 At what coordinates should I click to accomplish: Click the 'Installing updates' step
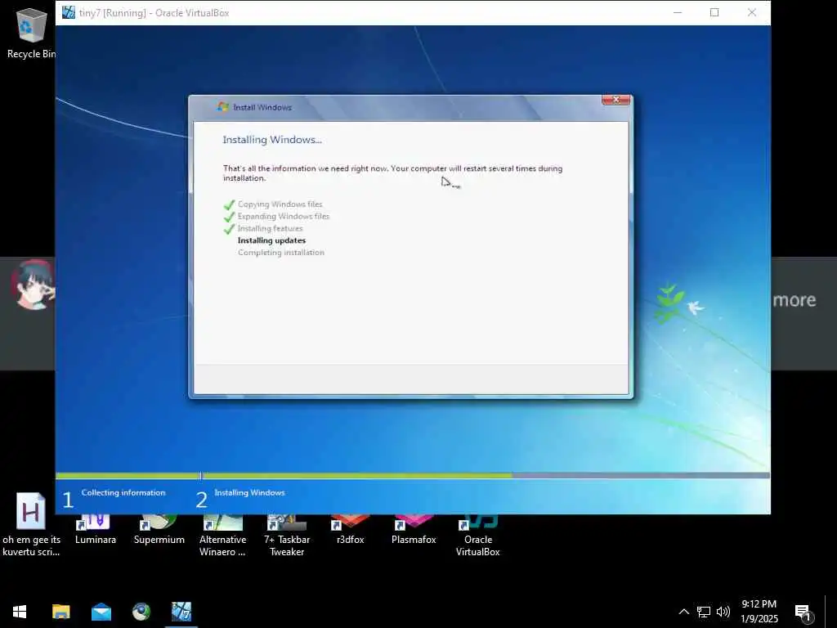coord(271,240)
